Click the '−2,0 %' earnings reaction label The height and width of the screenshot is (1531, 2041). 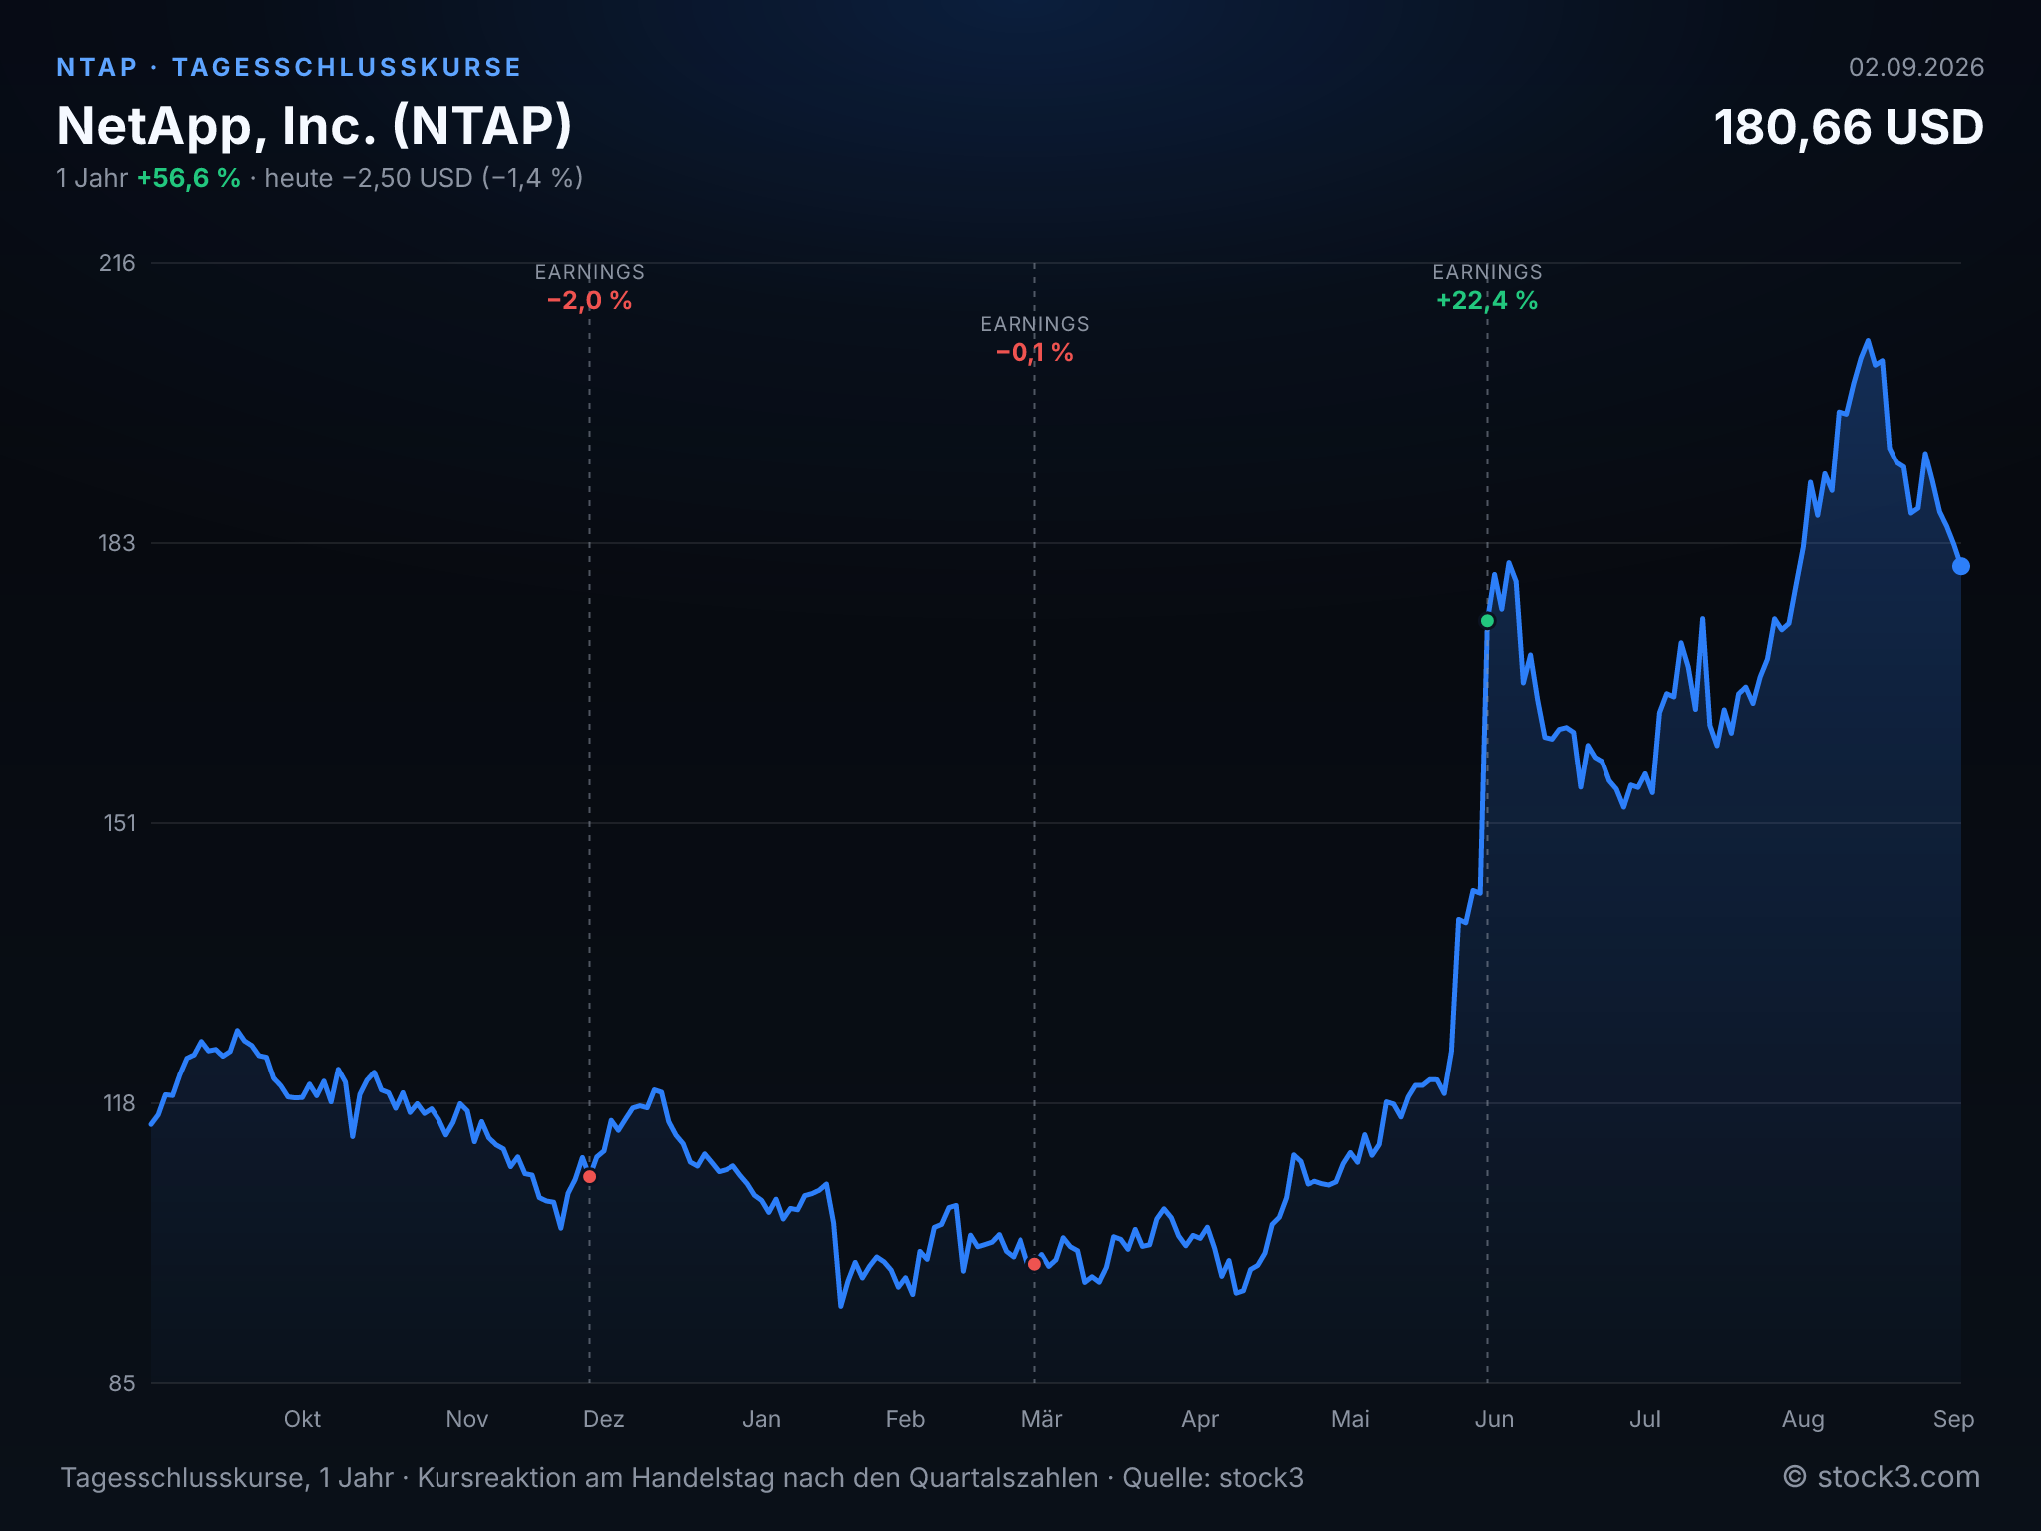click(x=589, y=300)
